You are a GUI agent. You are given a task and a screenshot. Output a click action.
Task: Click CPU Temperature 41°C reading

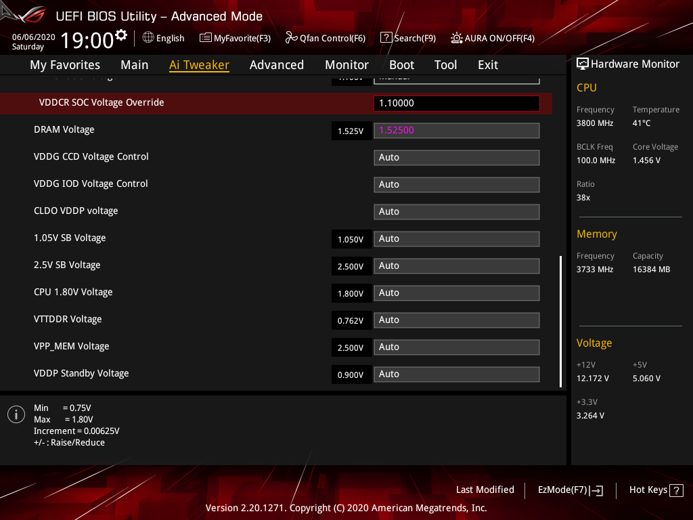coord(642,123)
